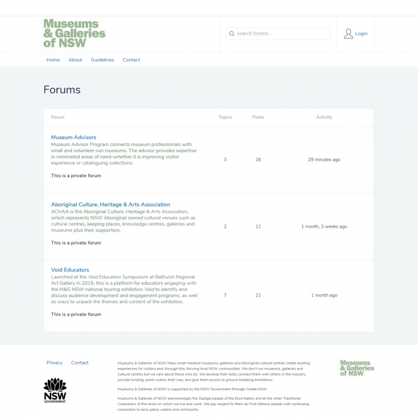Open the Void Educators forum
This screenshot has width=418, height=418.
coord(70,270)
